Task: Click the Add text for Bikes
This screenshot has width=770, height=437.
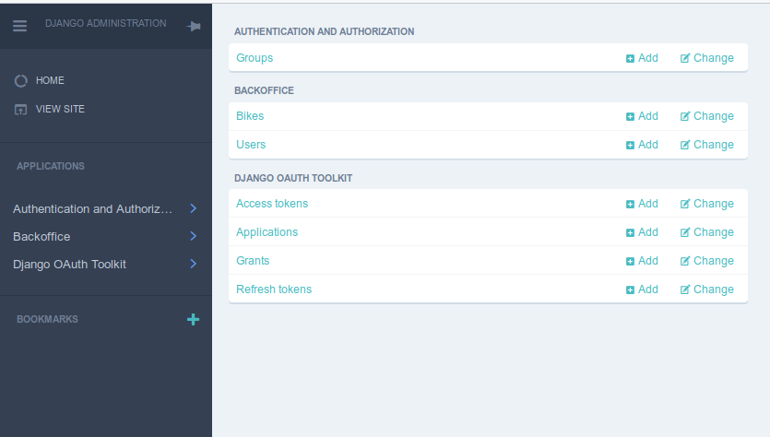Action: point(648,116)
